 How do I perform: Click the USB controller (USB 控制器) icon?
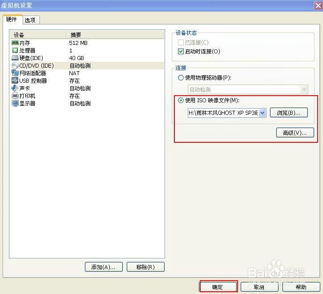[15, 81]
